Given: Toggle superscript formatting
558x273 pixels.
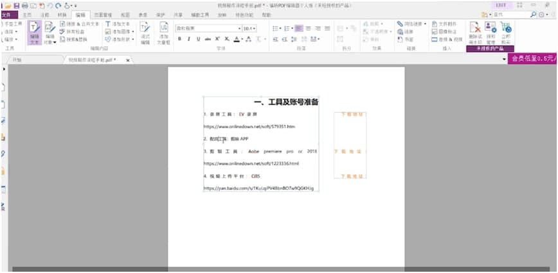Looking at the screenshot, I should click(x=217, y=39).
